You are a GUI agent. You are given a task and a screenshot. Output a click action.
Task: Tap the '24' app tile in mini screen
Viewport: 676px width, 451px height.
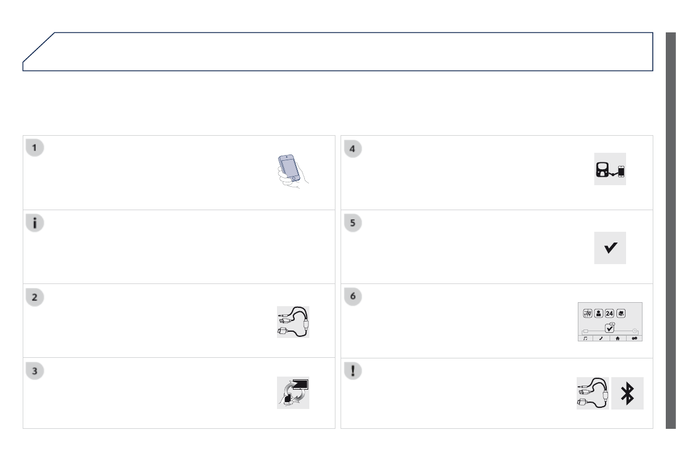(610, 312)
